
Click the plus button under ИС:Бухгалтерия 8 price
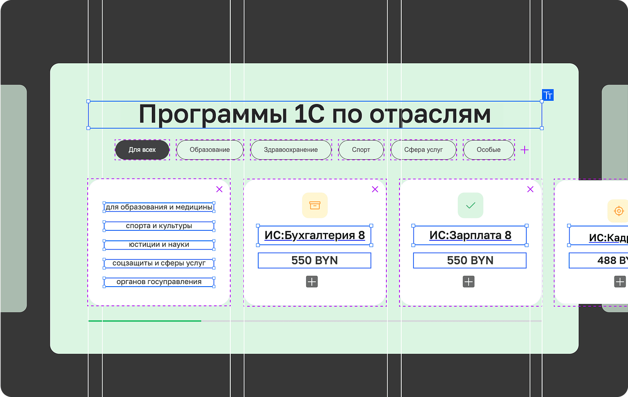[312, 281]
